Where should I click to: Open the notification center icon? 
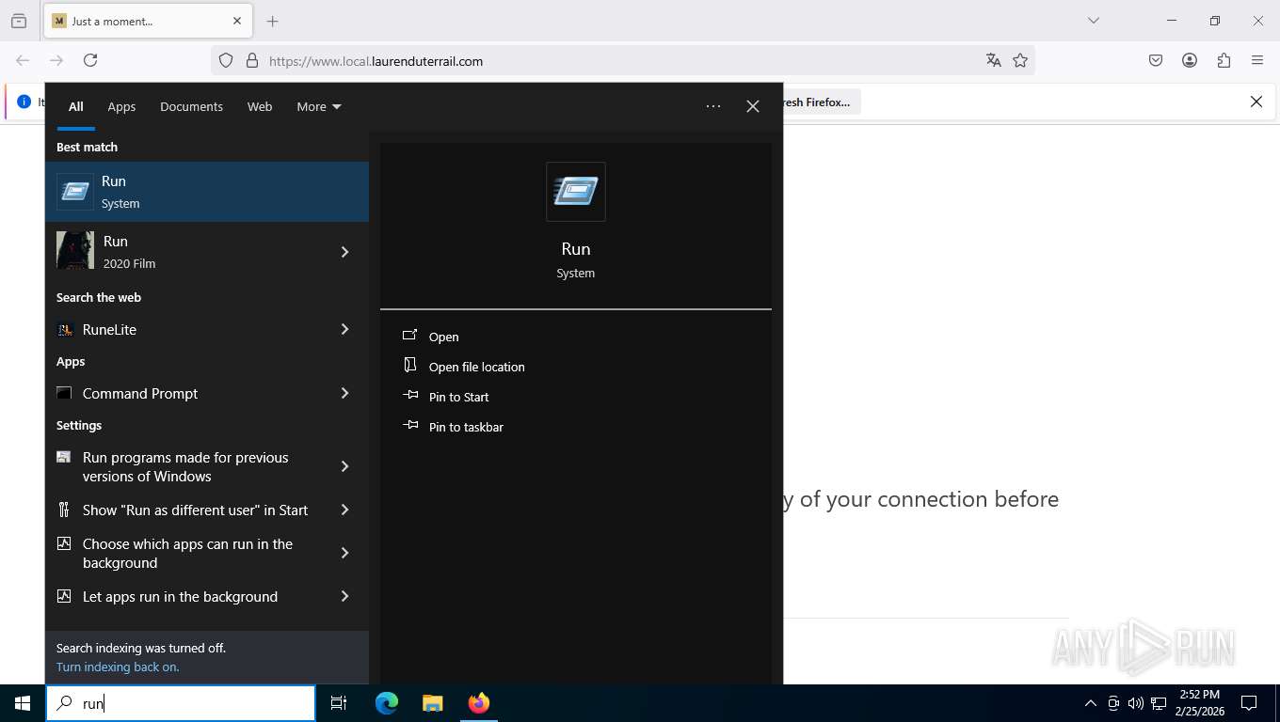click(x=1249, y=703)
